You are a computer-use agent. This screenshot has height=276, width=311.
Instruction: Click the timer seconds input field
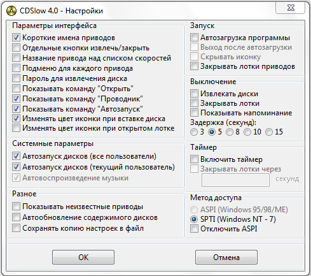[235, 180]
